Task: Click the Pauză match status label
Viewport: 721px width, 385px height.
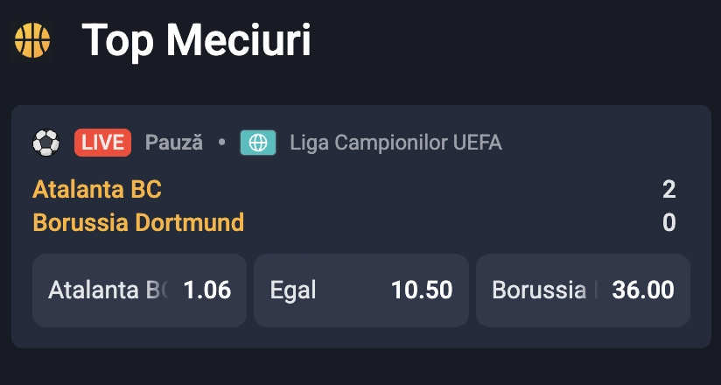Action: click(x=174, y=142)
